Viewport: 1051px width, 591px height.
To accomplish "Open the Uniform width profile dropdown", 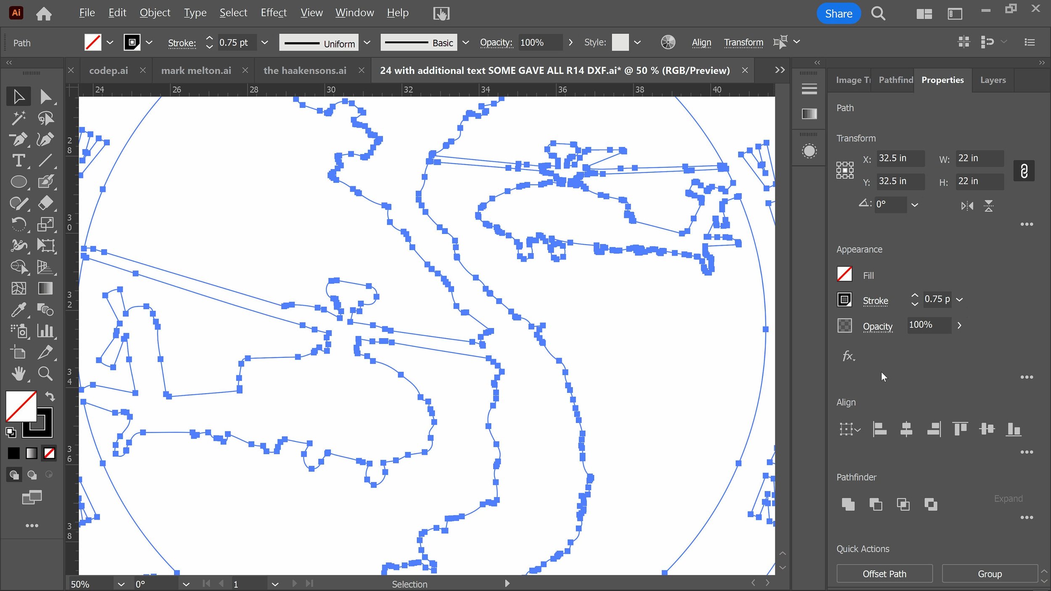I will pos(367,42).
